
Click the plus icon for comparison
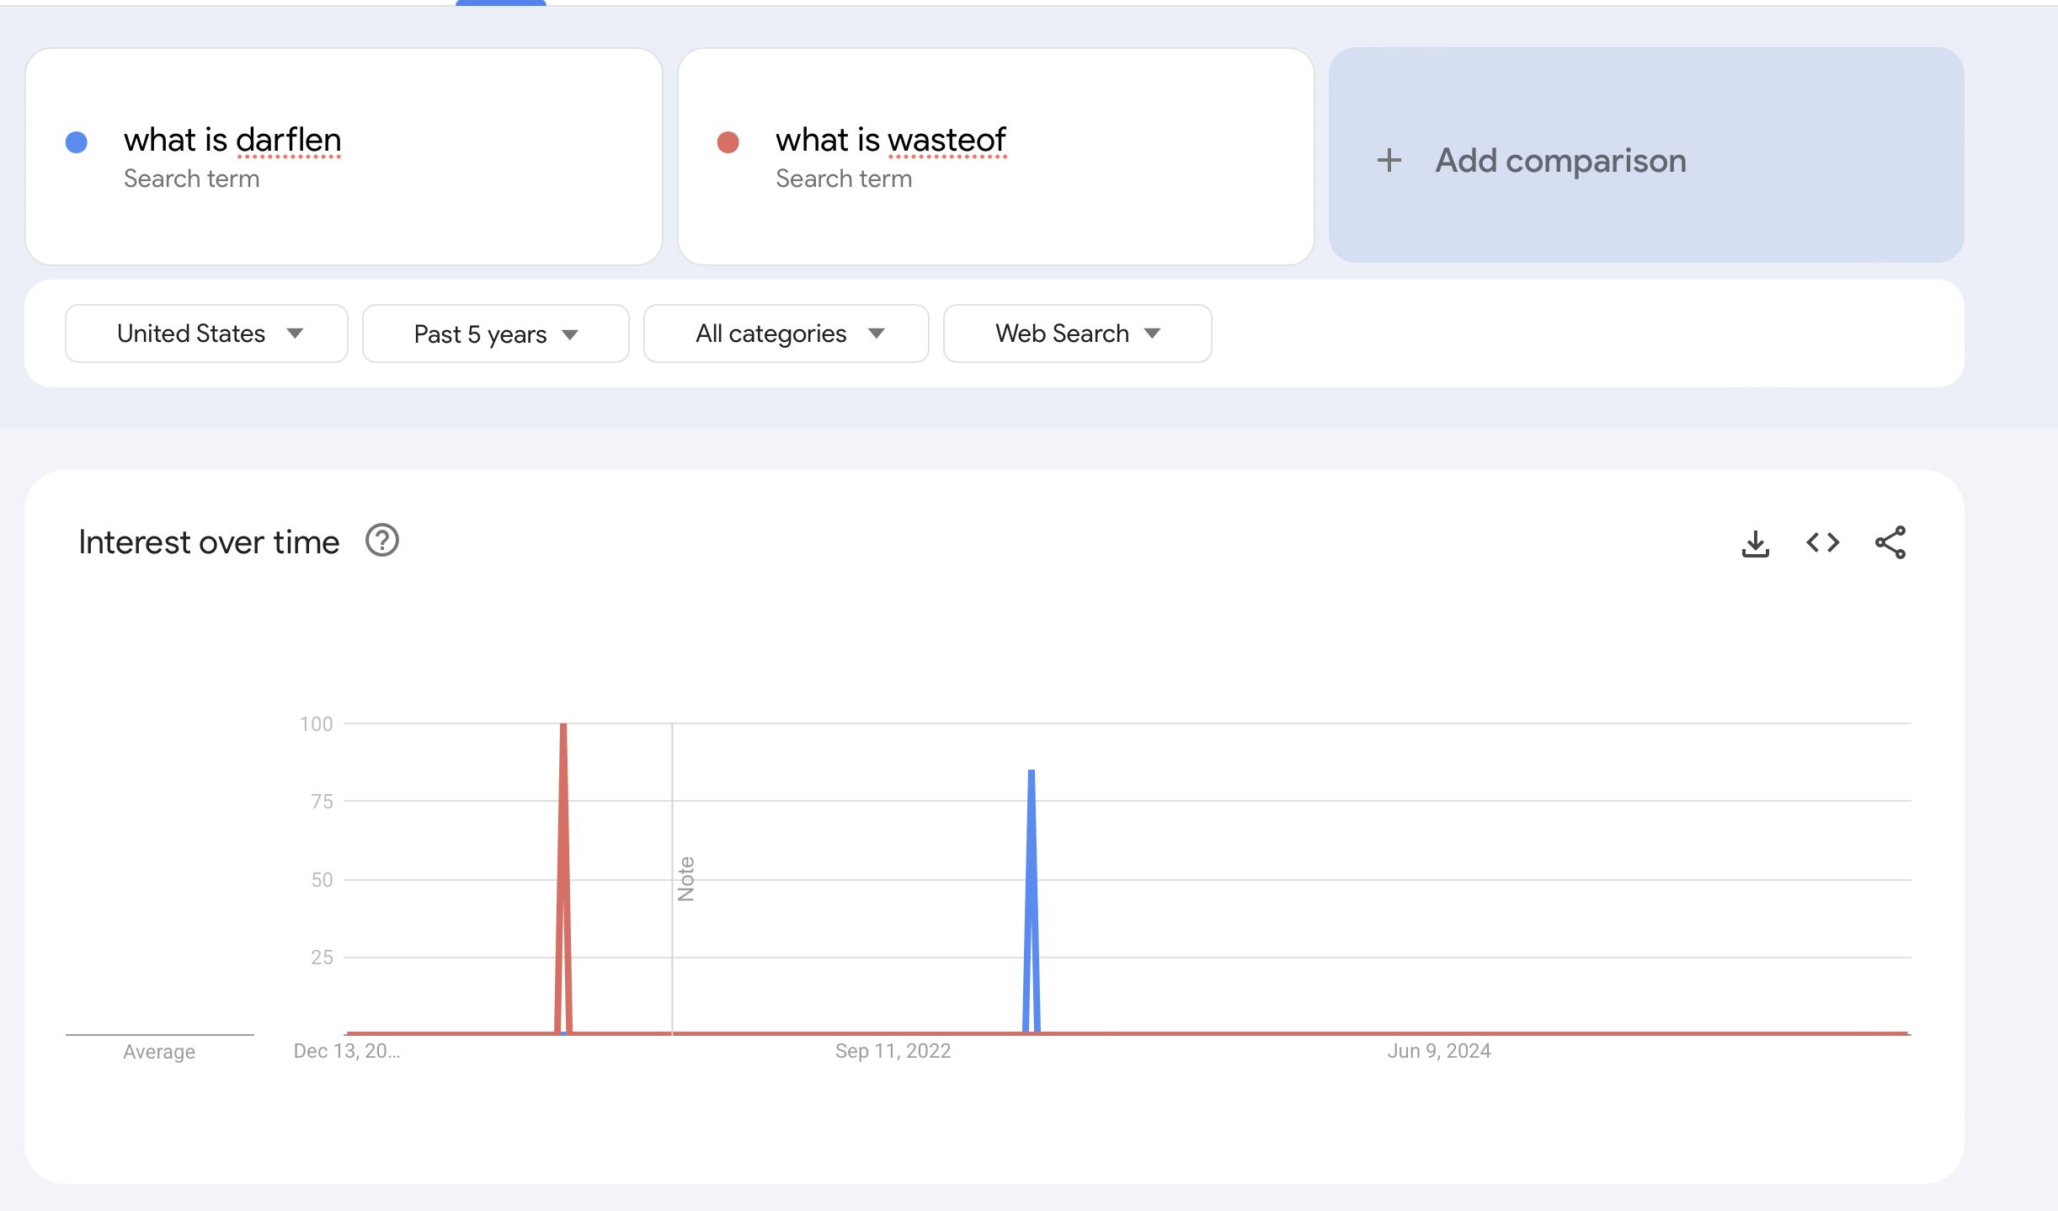click(1389, 160)
